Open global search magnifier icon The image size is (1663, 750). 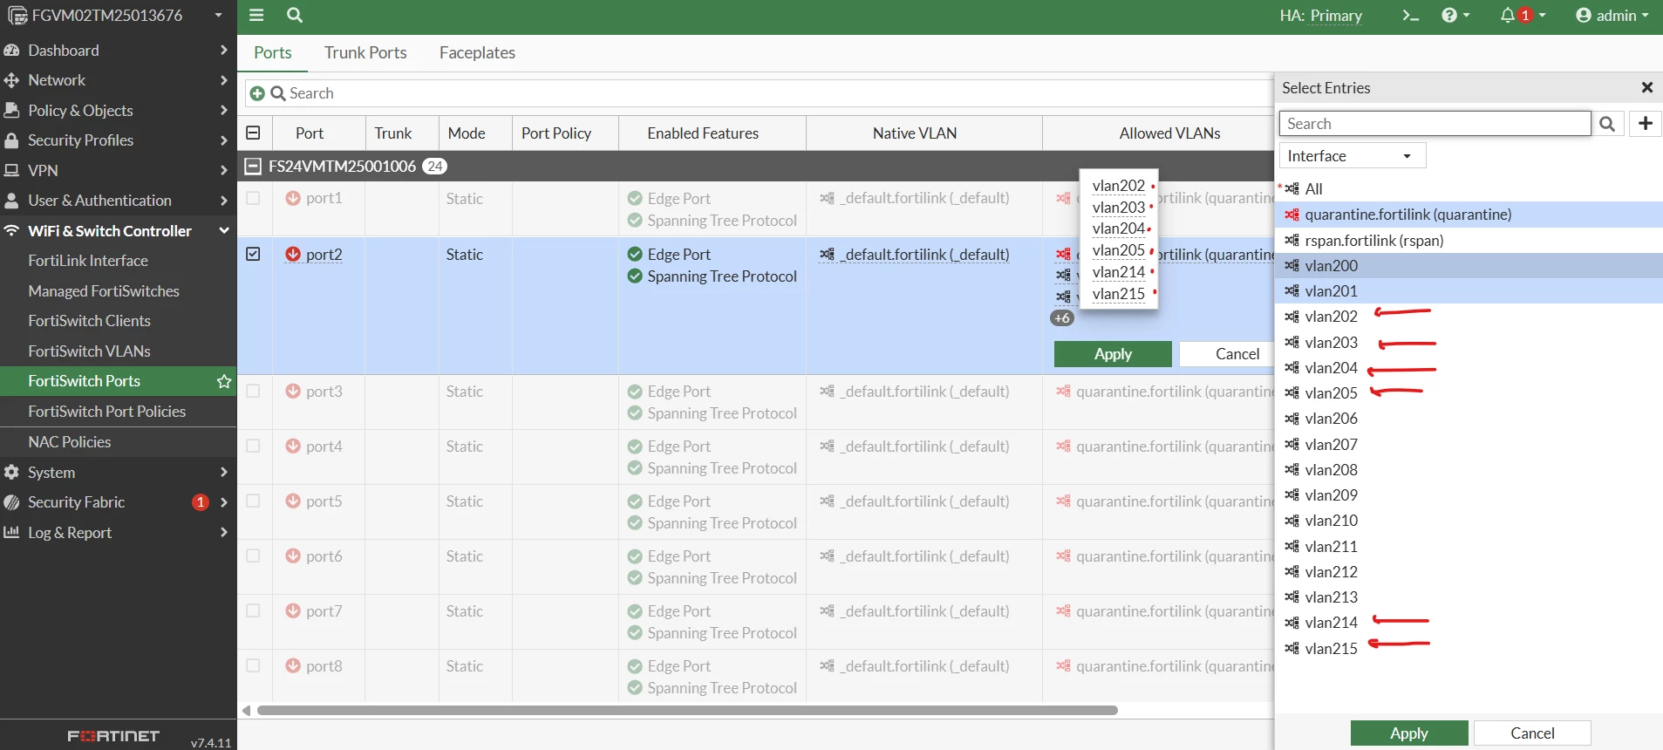point(295,15)
